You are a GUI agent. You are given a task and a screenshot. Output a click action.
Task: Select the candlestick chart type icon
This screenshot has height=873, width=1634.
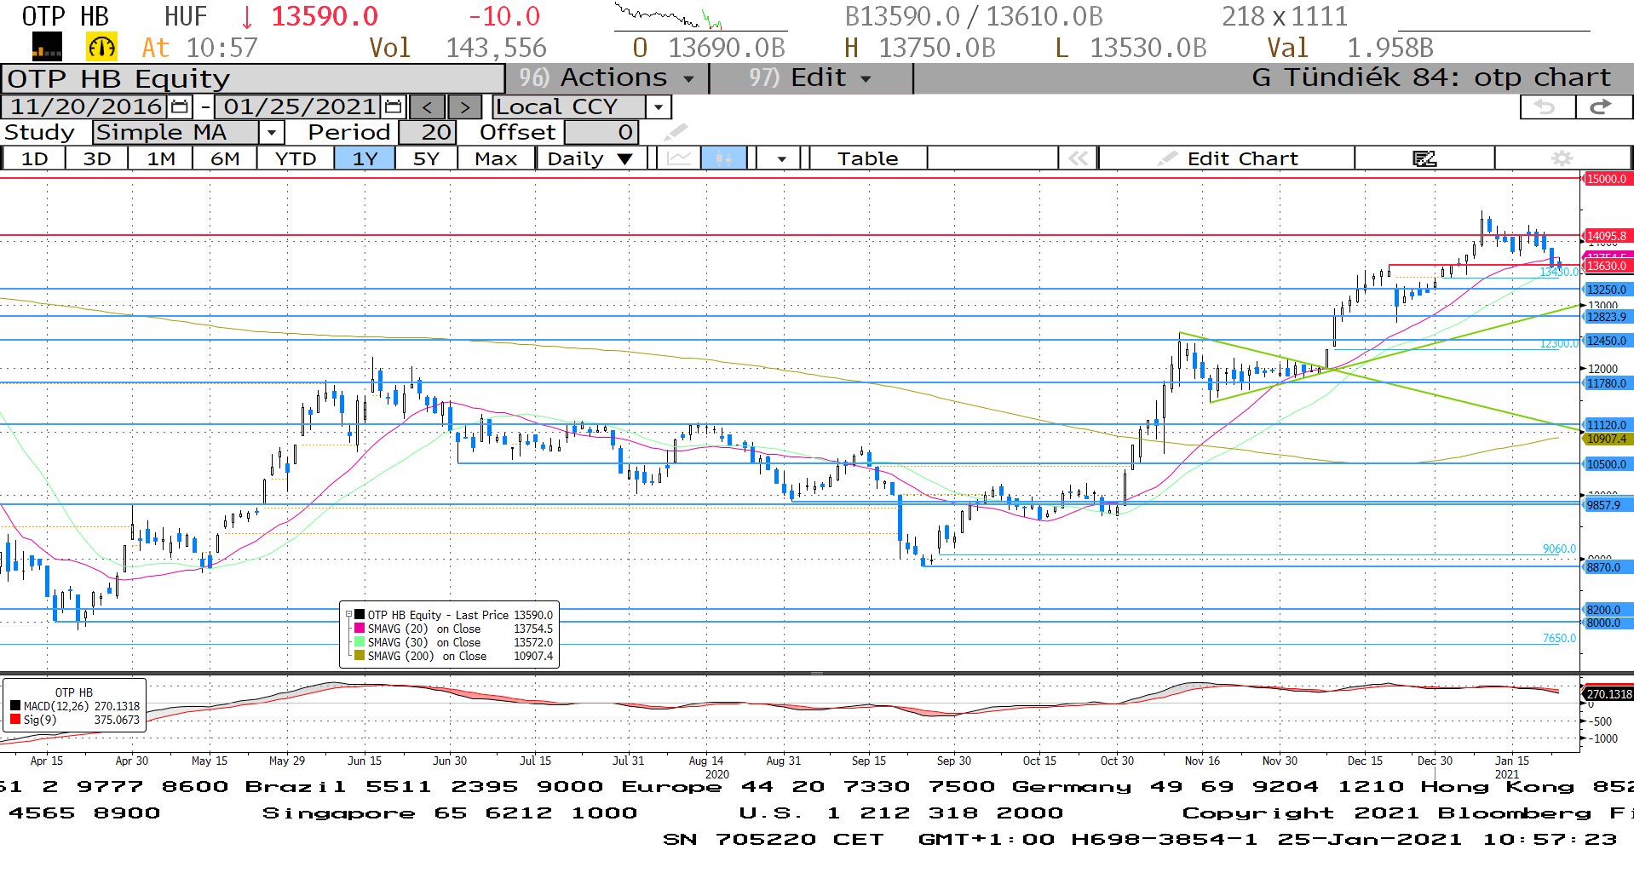[x=724, y=158]
